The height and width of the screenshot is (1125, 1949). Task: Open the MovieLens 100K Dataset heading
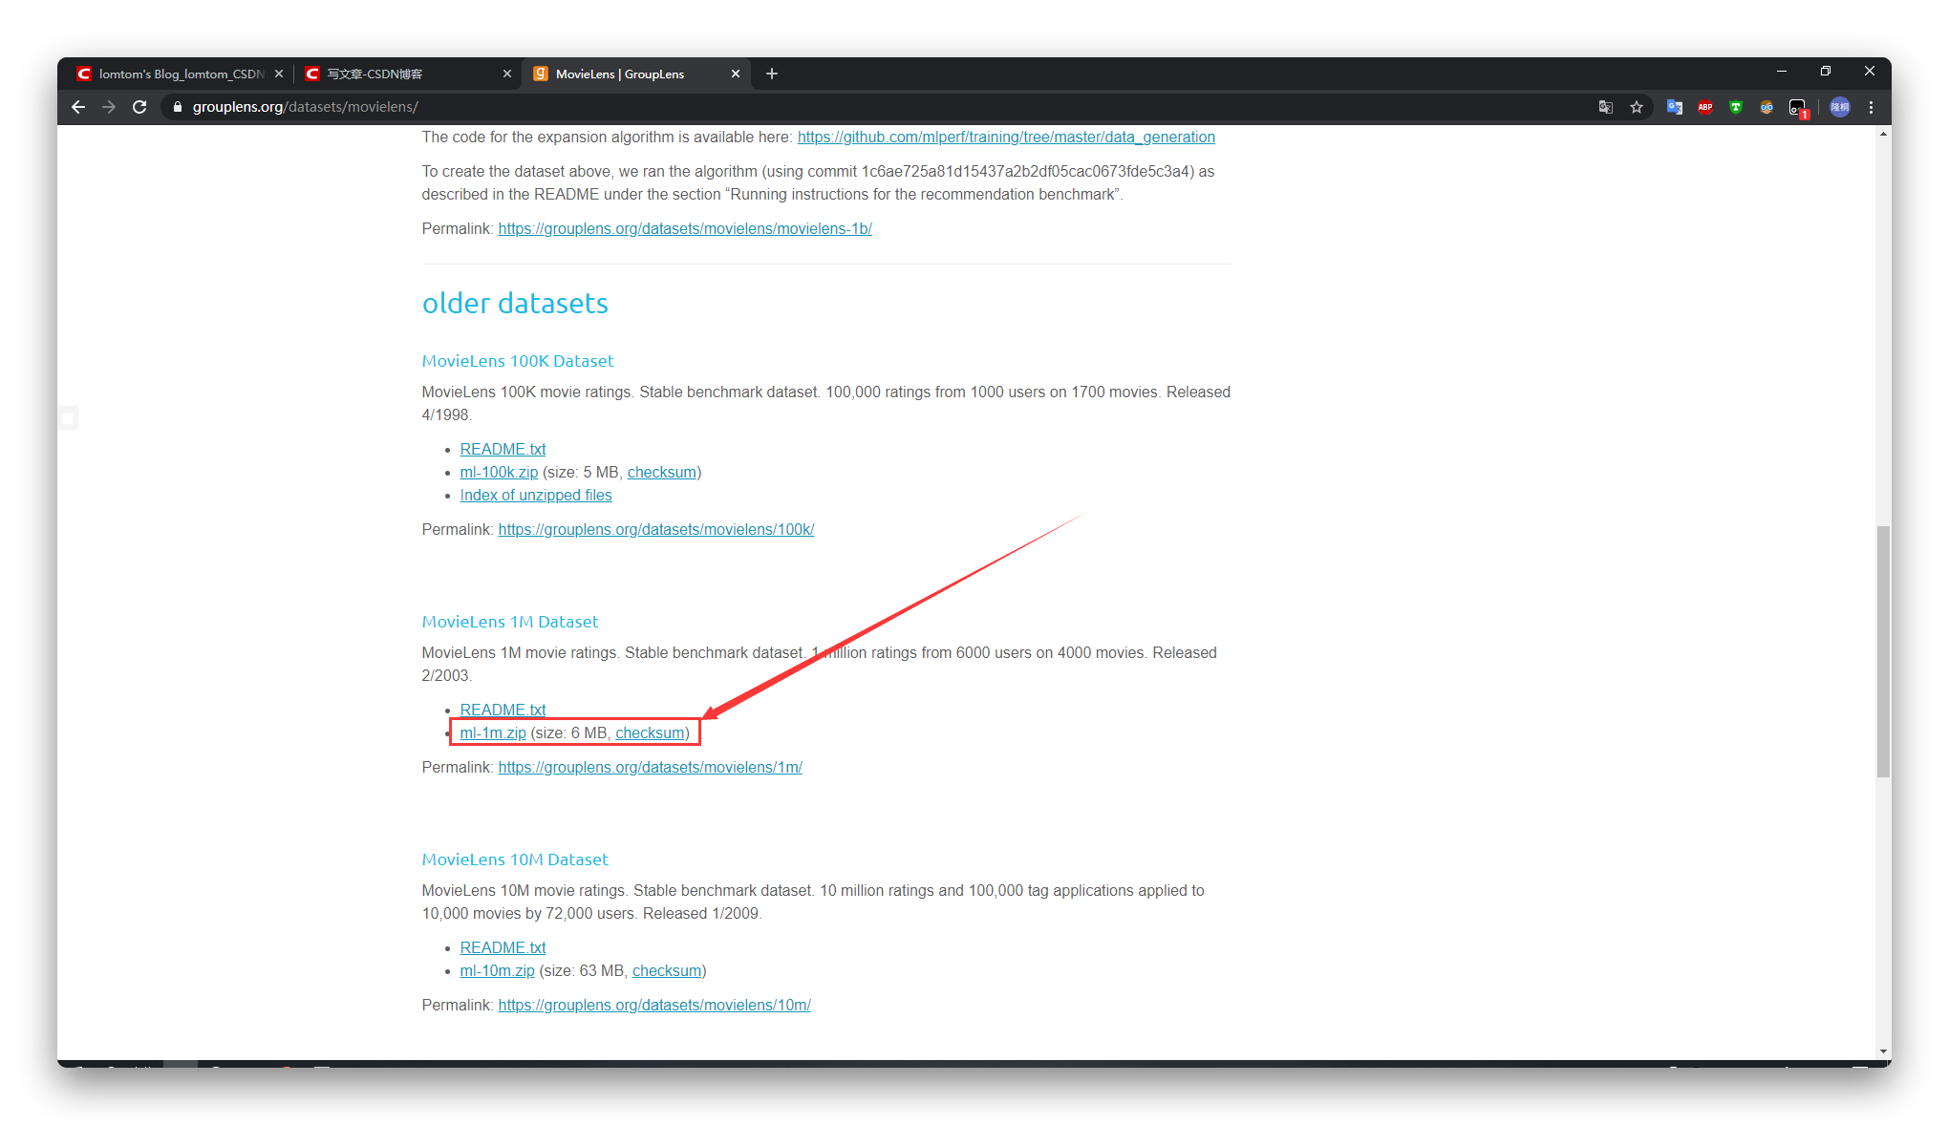point(518,361)
